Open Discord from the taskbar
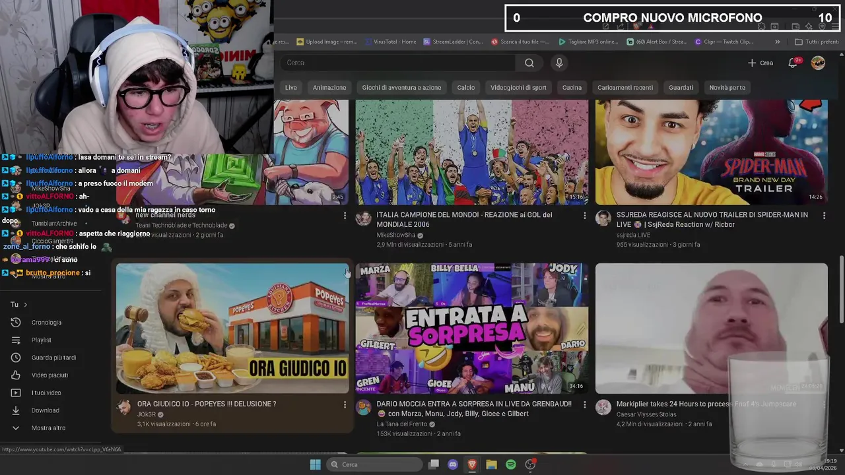Viewport: 845px width, 475px height. (x=453, y=464)
